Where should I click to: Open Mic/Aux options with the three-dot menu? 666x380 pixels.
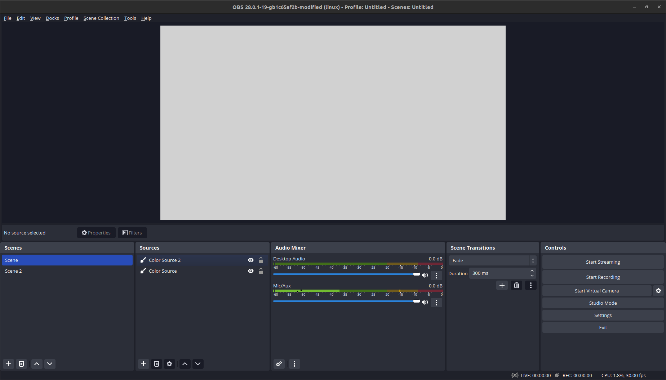coord(436,302)
